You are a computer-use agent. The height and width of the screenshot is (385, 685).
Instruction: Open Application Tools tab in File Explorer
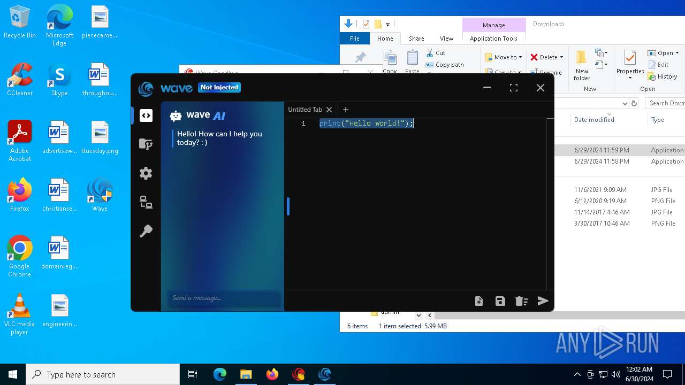[493, 38]
